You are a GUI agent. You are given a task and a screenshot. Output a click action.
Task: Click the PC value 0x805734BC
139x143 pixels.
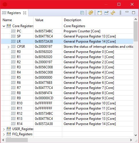[x=44, y=31]
